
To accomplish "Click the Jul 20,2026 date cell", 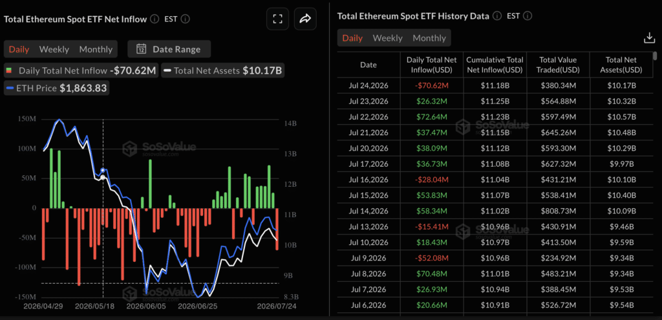I will click(x=368, y=148).
